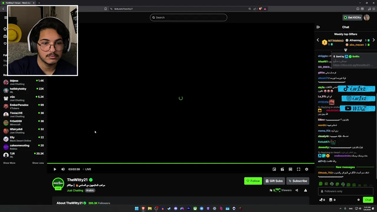
Task: Open volume control in system tray
Action: tap(361, 208)
